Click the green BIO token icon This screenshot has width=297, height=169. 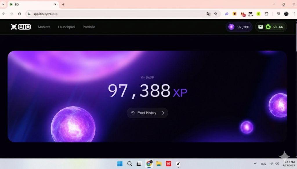pyautogui.click(x=268, y=27)
